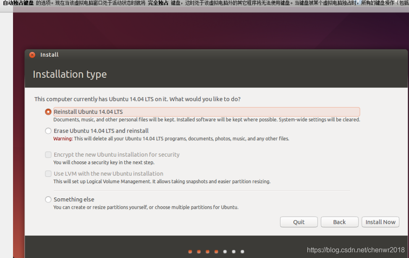The height and width of the screenshot is (258, 409).
Task: Select the Something else radio button
Action: pyautogui.click(x=48, y=200)
